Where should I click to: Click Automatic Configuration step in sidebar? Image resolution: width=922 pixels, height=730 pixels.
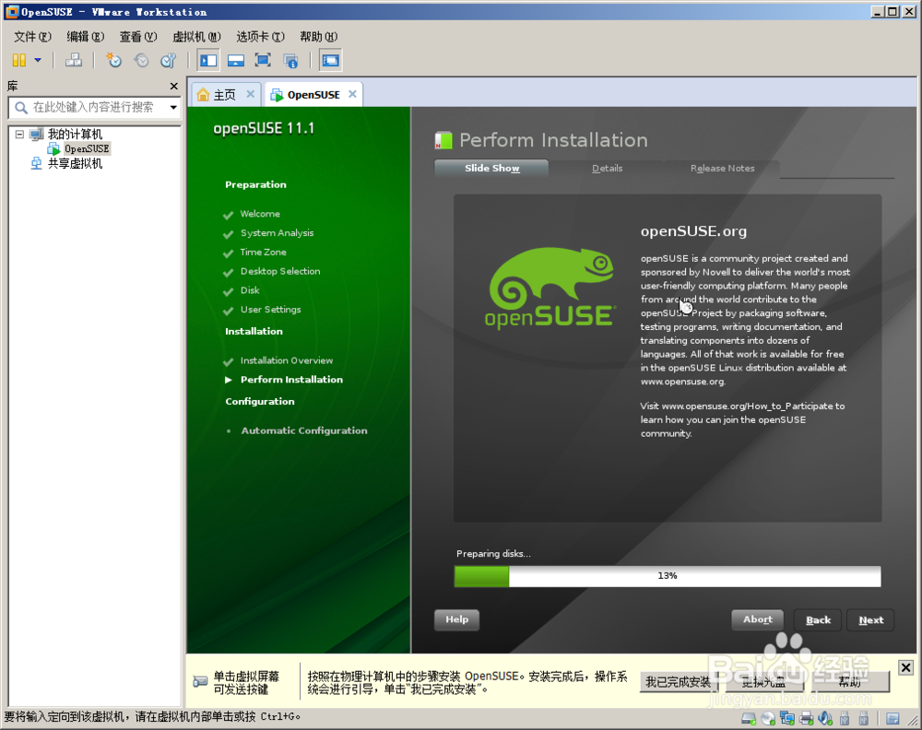(304, 430)
